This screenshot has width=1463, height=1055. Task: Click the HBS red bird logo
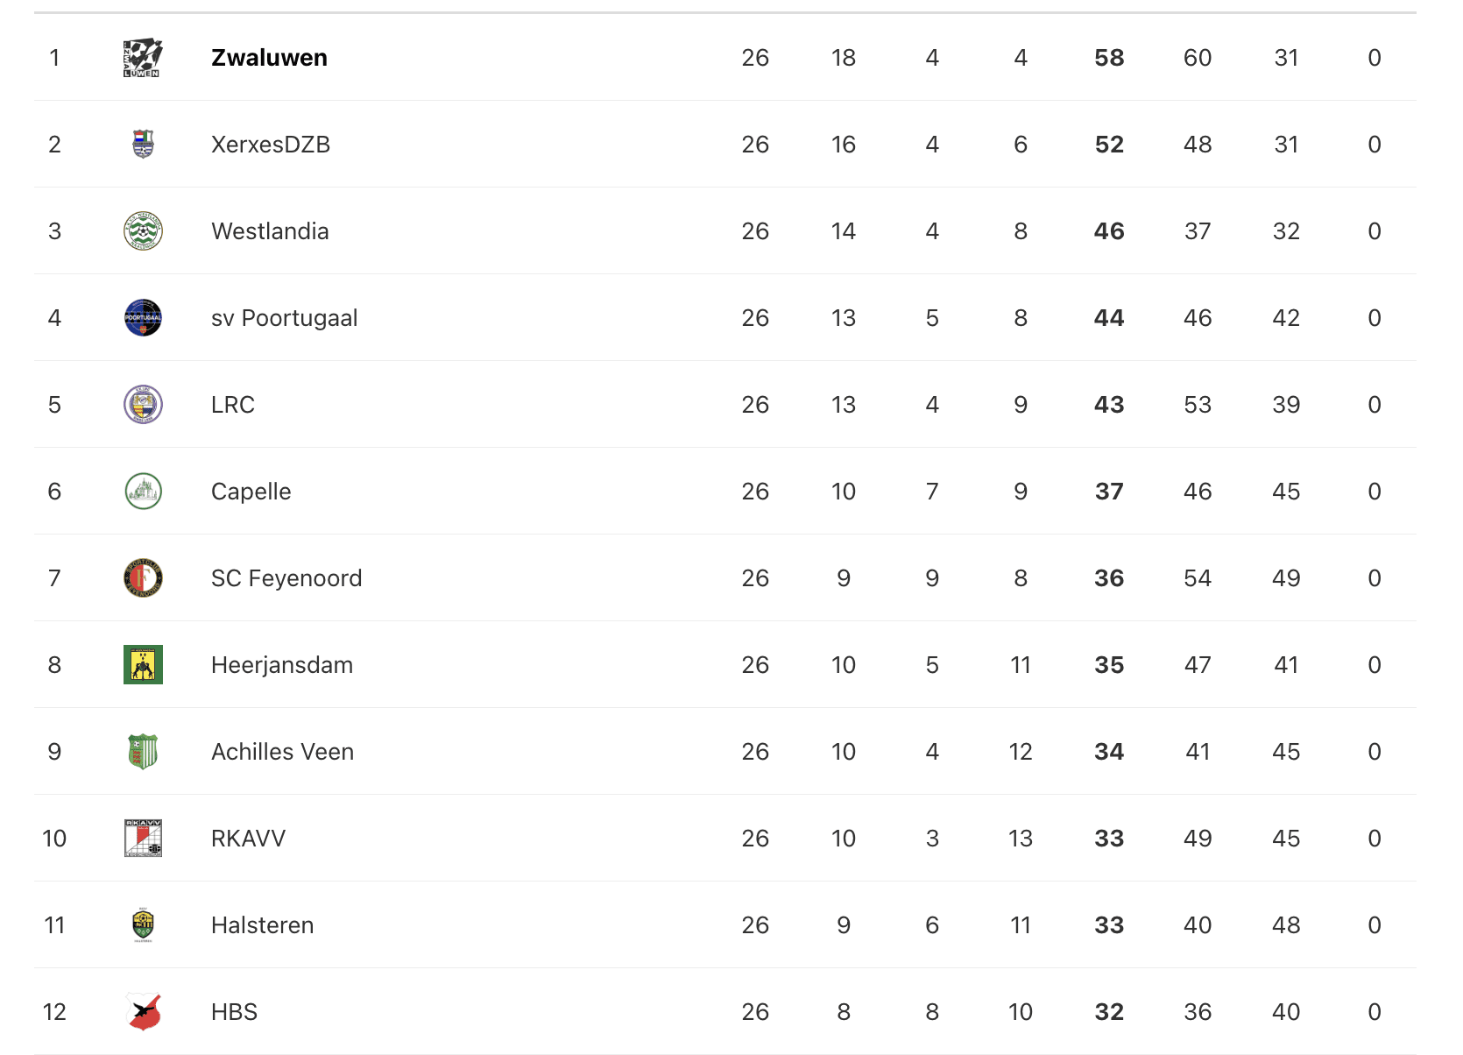pos(144,1011)
